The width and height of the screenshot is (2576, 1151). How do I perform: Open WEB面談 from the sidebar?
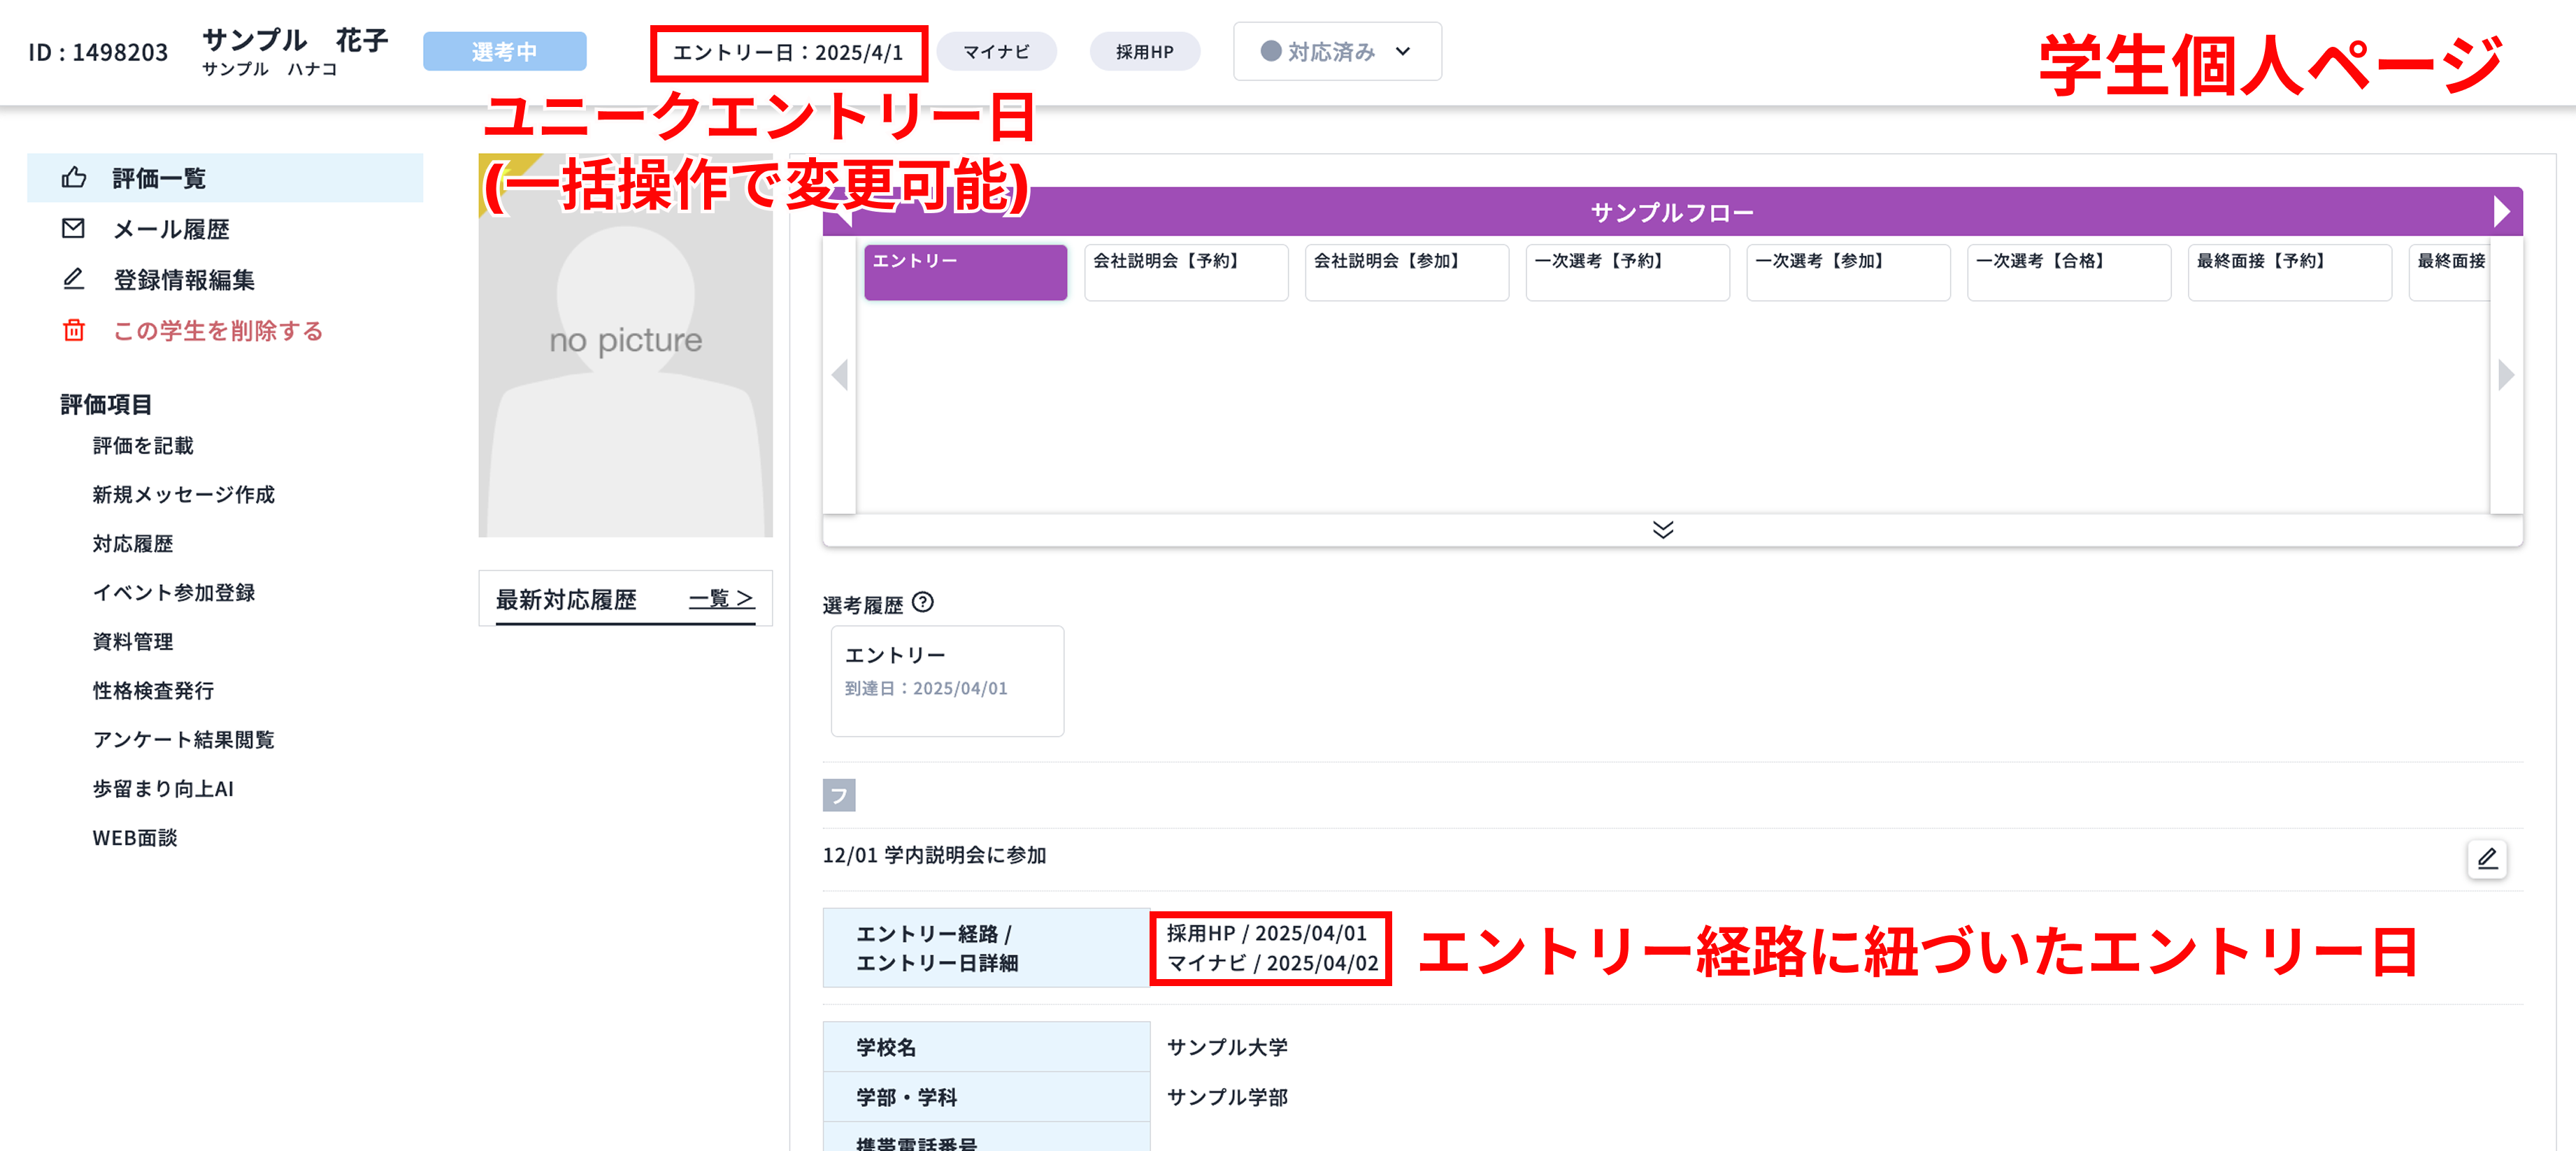134,837
